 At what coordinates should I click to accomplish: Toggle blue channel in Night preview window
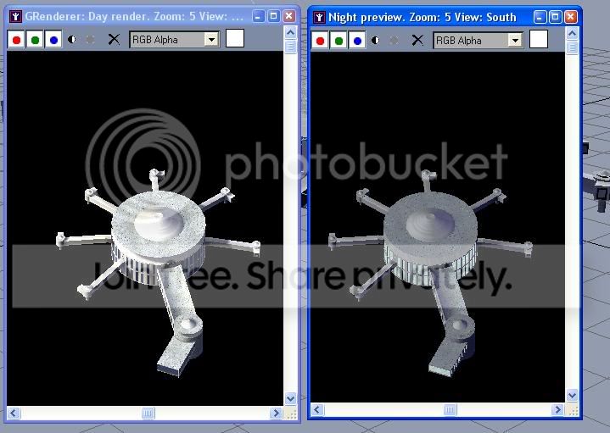pyautogui.click(x=357, y=41)
